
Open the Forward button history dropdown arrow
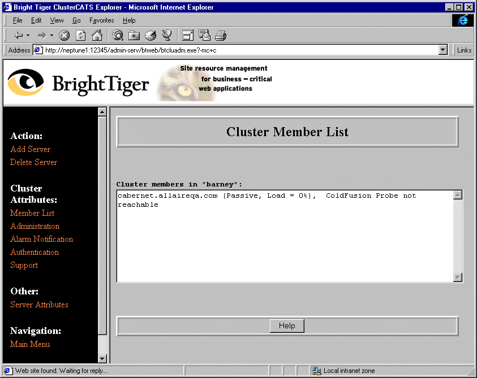coord(51,35)
